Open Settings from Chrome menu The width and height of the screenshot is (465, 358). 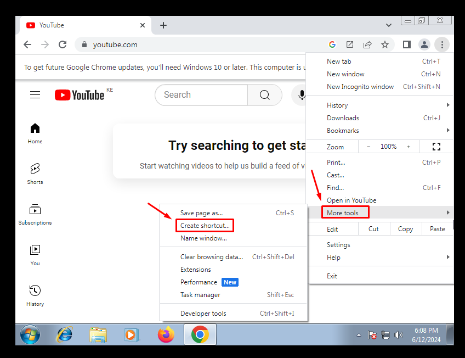380,245
